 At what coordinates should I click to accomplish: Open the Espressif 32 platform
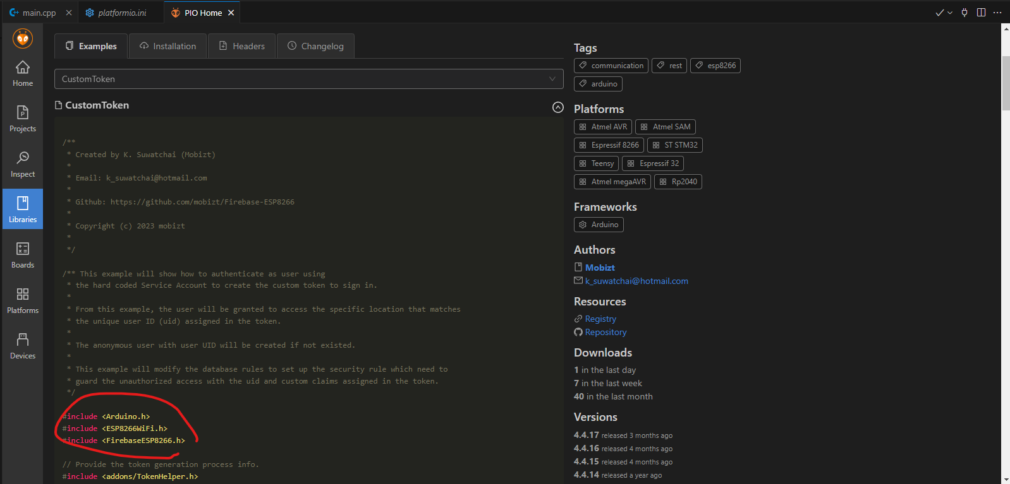[653, 163]
